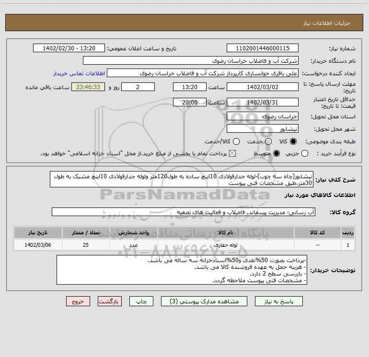Viewport: 369px width, 357px height.
Task: Select the کالا radio button
Action: point(293,141)
